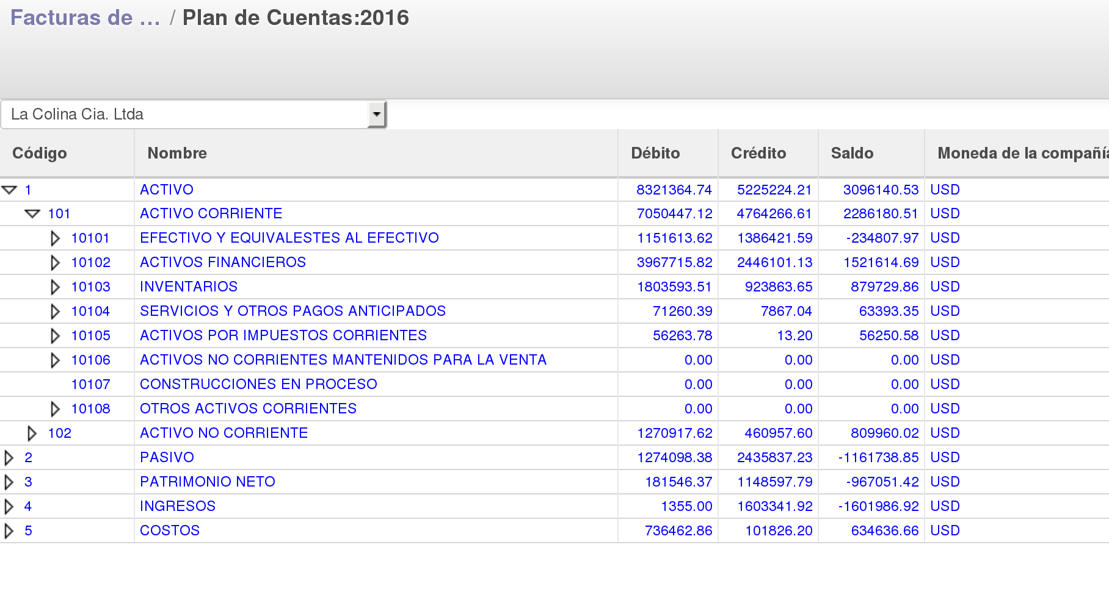Click balance value 634636.66
The image size is (1109, 589).
click(x=885, y=530)
